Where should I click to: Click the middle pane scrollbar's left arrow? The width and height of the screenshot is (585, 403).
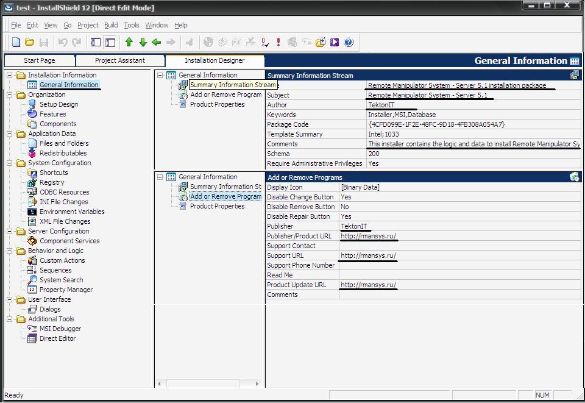click(159, 383)
